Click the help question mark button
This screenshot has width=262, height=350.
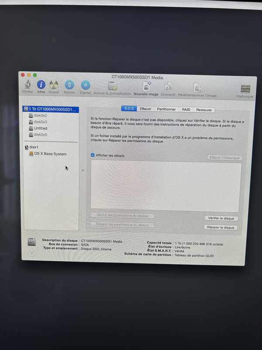[31, 254]
